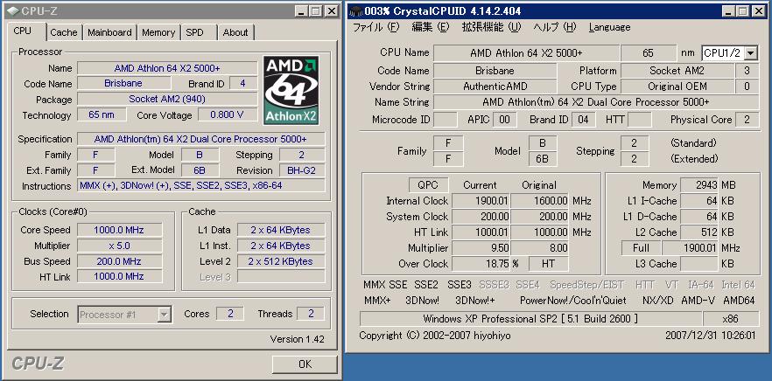Click the CPU-Z Multiplier value x 5.0
The image size is (772, 381).
pyautogui.click(x=120, y=246)
